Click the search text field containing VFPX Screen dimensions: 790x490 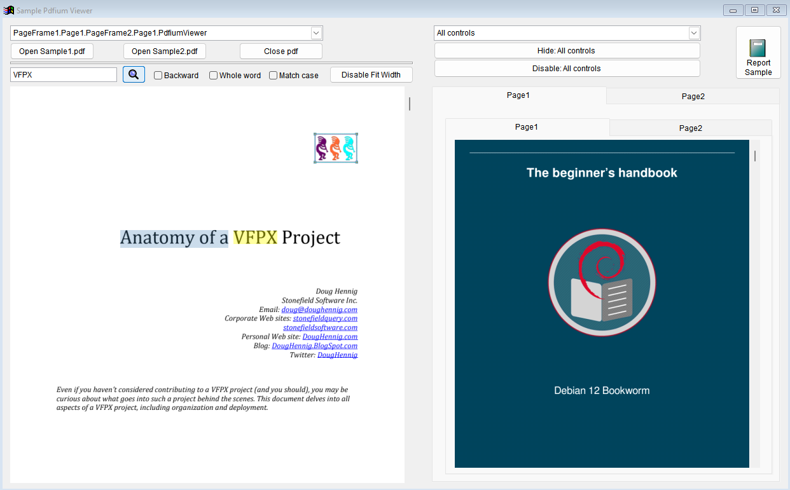point(64,75)
